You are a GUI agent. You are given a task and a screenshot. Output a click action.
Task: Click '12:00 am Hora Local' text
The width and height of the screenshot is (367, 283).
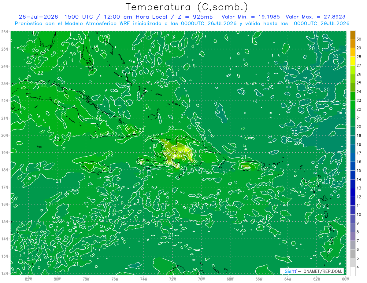[135, 17]
